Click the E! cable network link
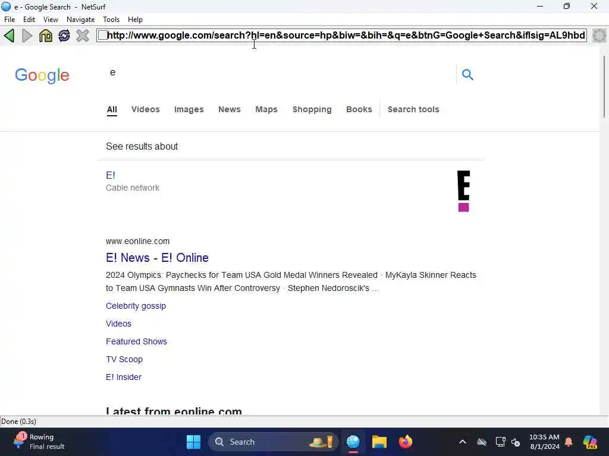 [x=110, y=175]
